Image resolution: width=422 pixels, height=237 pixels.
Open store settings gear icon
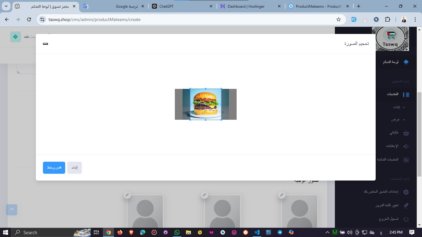(x=406, y=192)
